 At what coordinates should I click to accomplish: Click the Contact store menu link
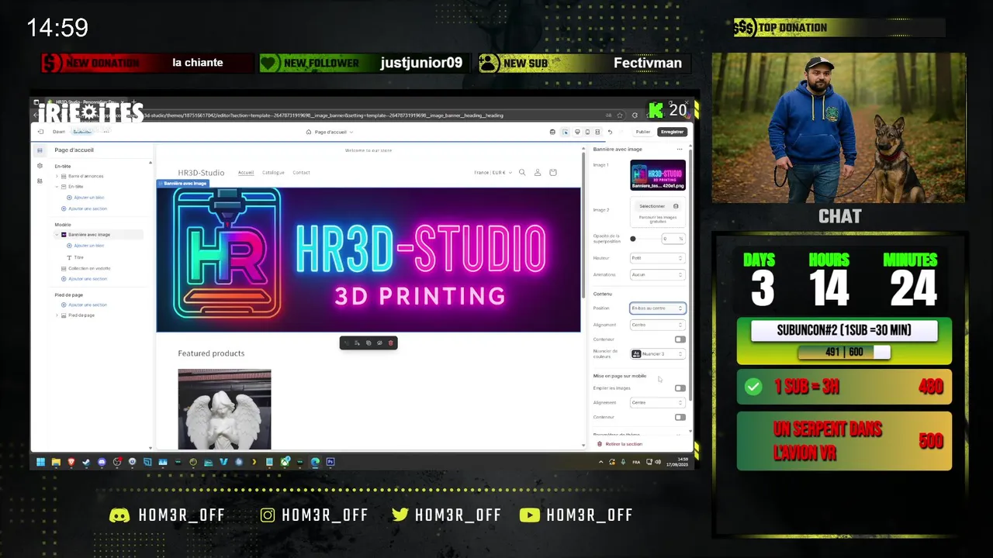(x=301, y=173)
